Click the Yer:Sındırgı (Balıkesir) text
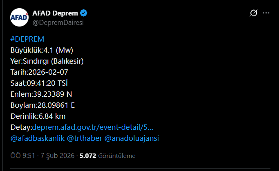 [47, 61]
